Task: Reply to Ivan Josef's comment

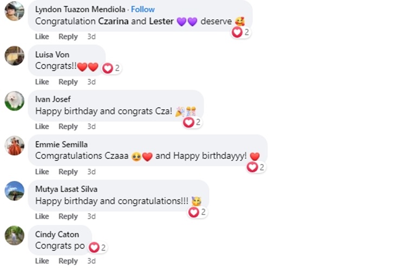Action: (68, 126)
